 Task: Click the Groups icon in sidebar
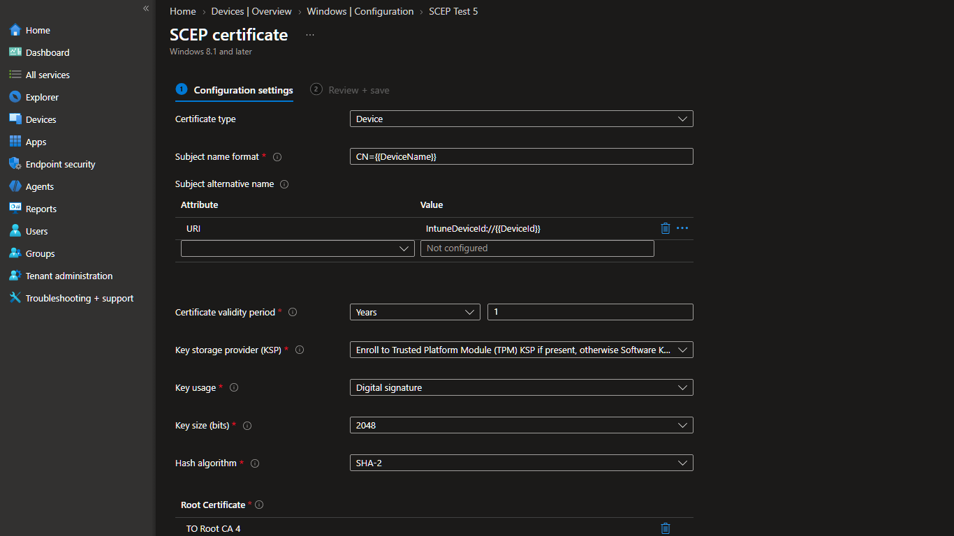point(15,253)
